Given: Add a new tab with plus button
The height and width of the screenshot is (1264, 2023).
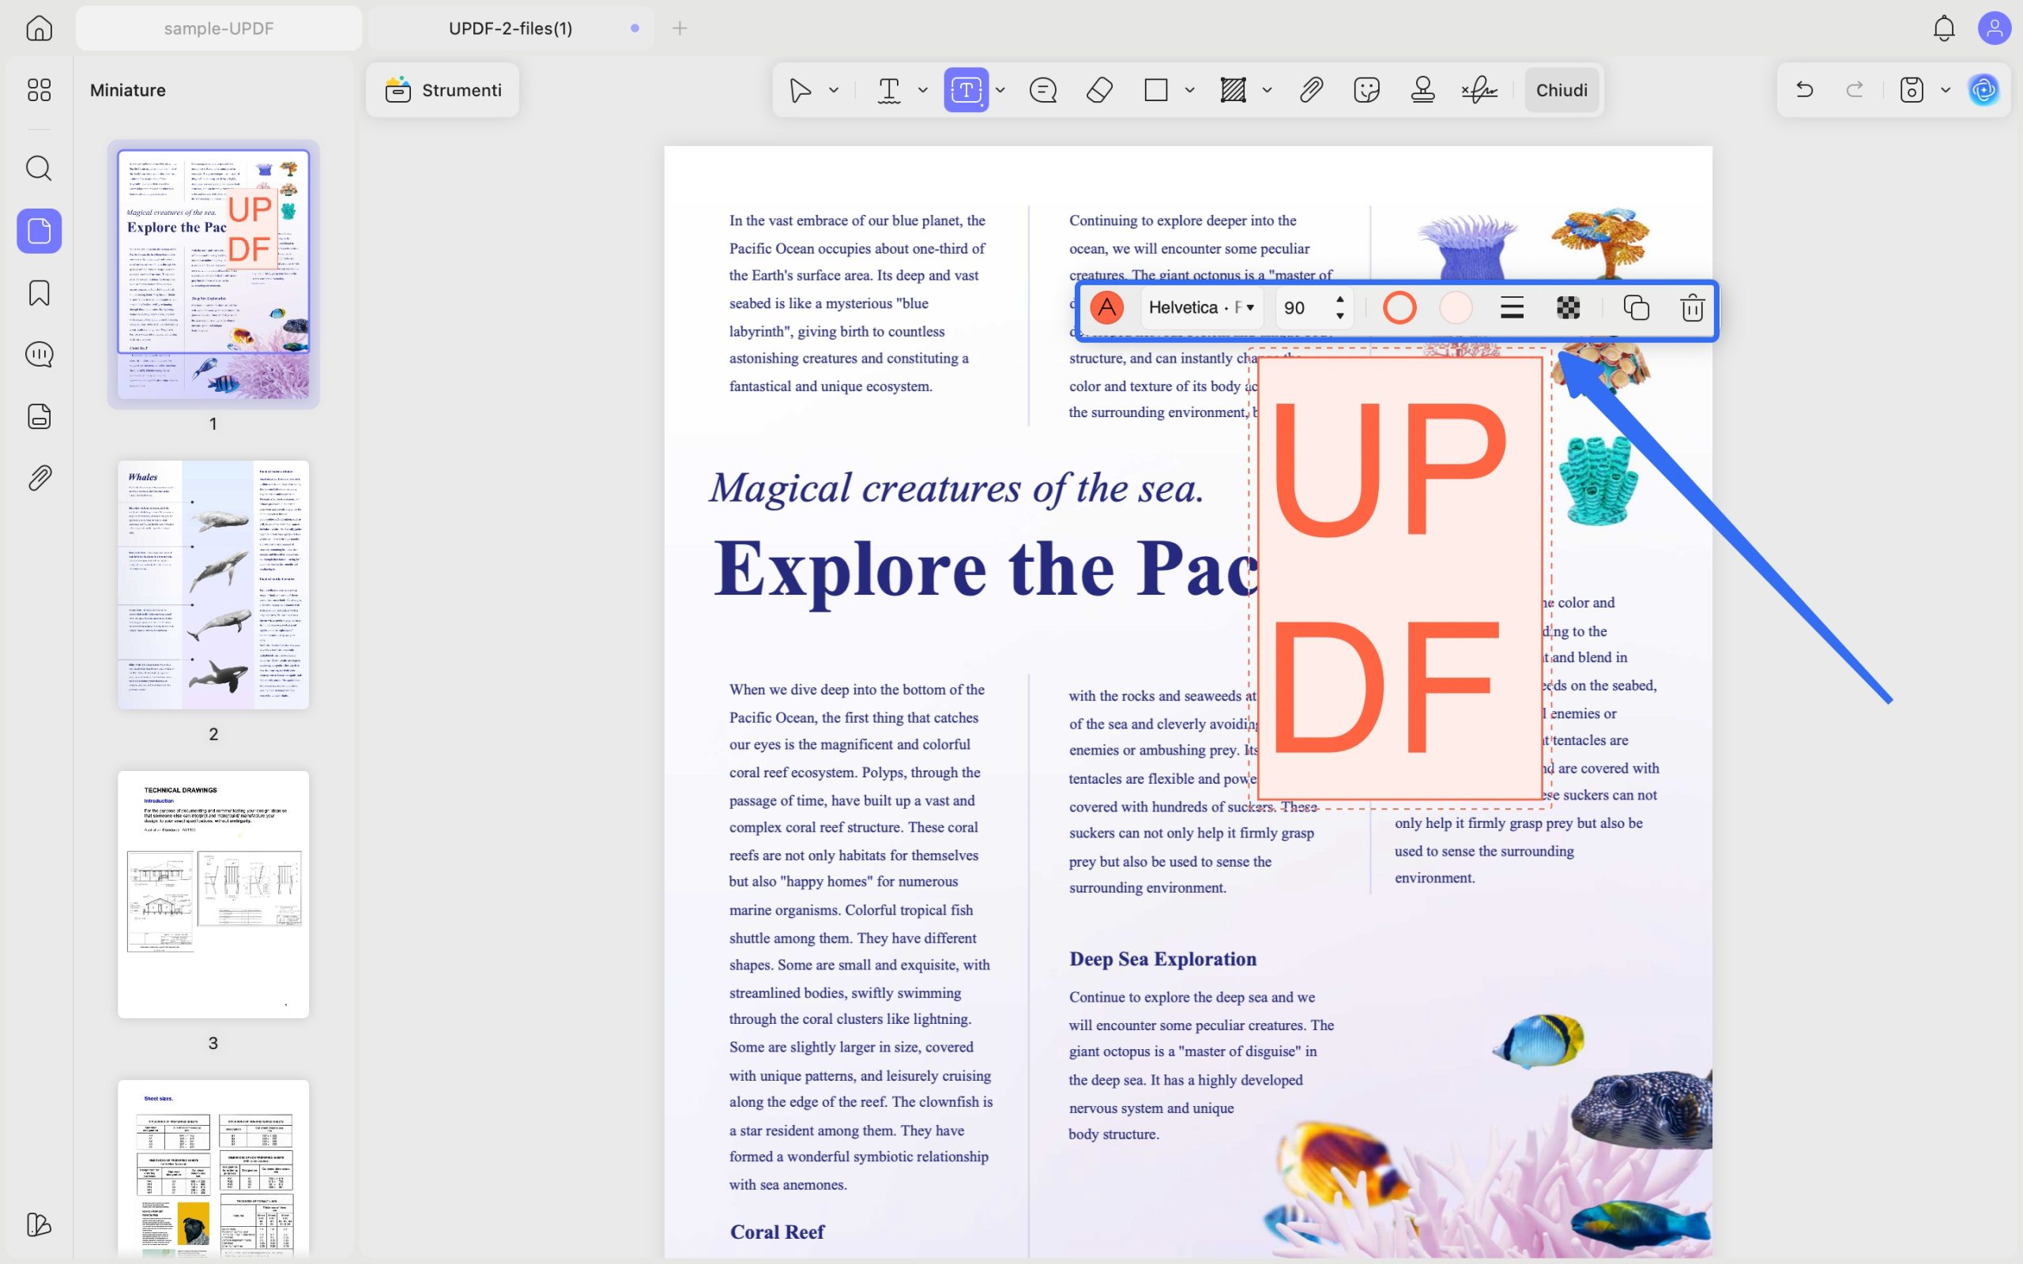Looking at the screenshot, I should click(x=680, y=28).
